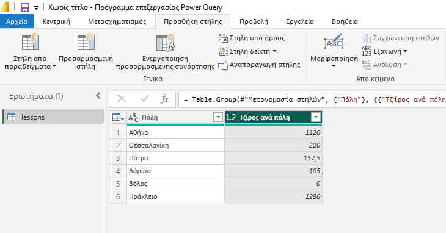
Task: Expand the Στήλη δείκτη dropdown arrow
Action: tap(274, 51)
